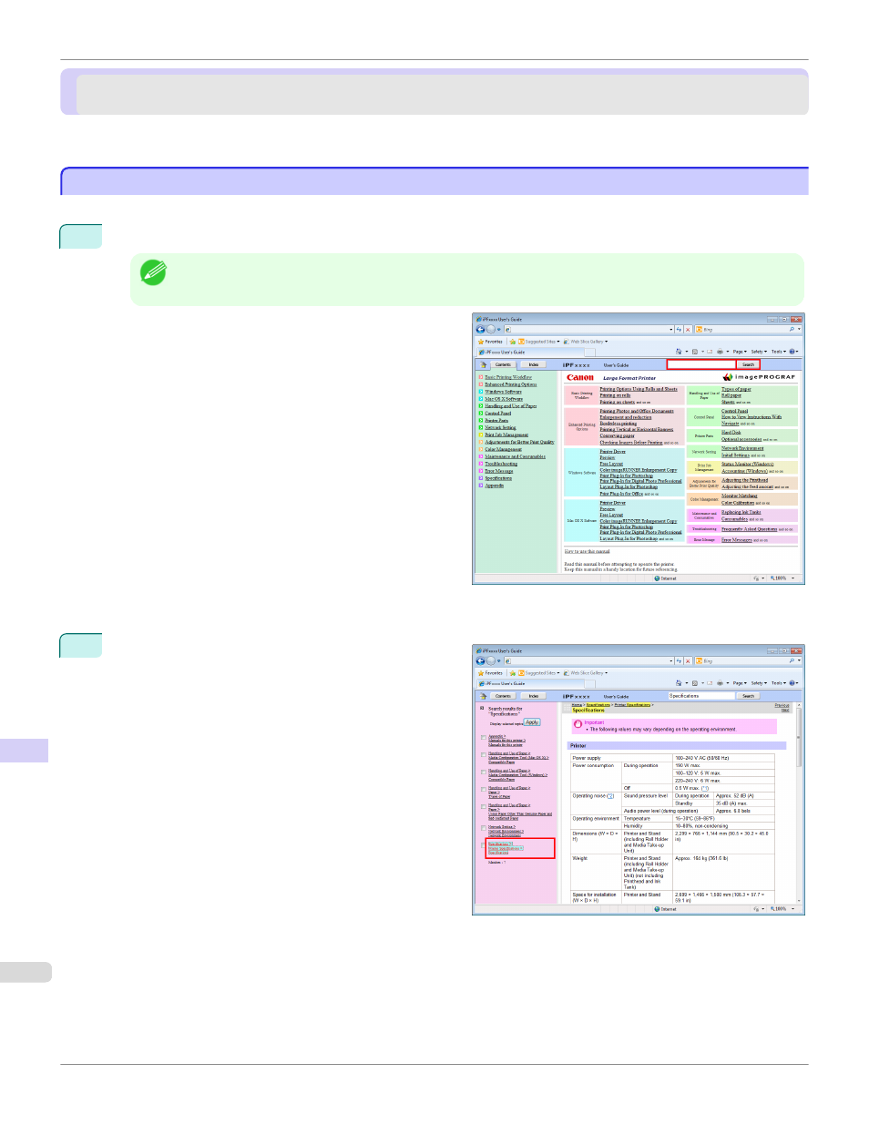Click Refresh icon in the Canon home page browser
The image size is (869, 1125).
click(x=679, y=329)
